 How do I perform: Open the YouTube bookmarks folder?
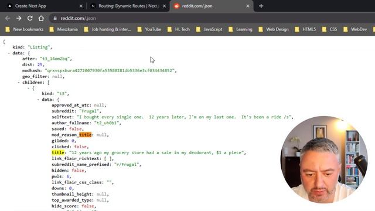(149, 29)
